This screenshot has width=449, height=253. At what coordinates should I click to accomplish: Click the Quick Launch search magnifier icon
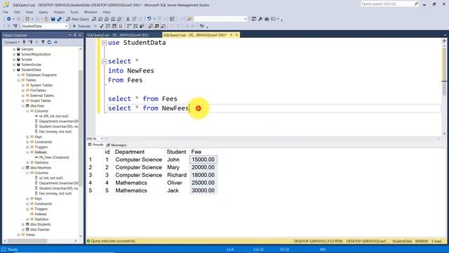click(x=416, y=4)
